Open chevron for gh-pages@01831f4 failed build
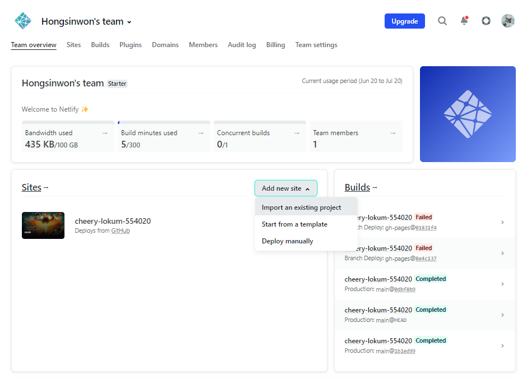 pyautogui.click(x=502, y=222)
